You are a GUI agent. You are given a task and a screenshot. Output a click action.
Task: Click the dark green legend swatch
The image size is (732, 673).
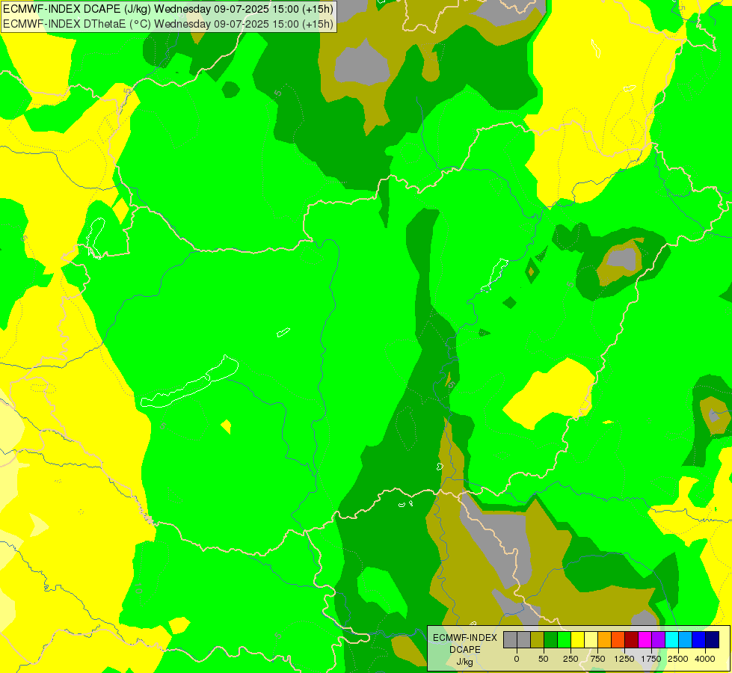[551, 639]
